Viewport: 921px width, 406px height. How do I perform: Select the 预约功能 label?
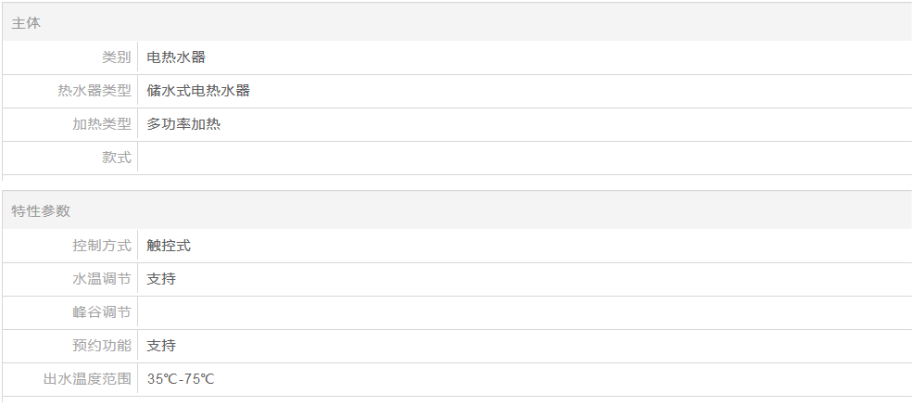click(101, 346)
